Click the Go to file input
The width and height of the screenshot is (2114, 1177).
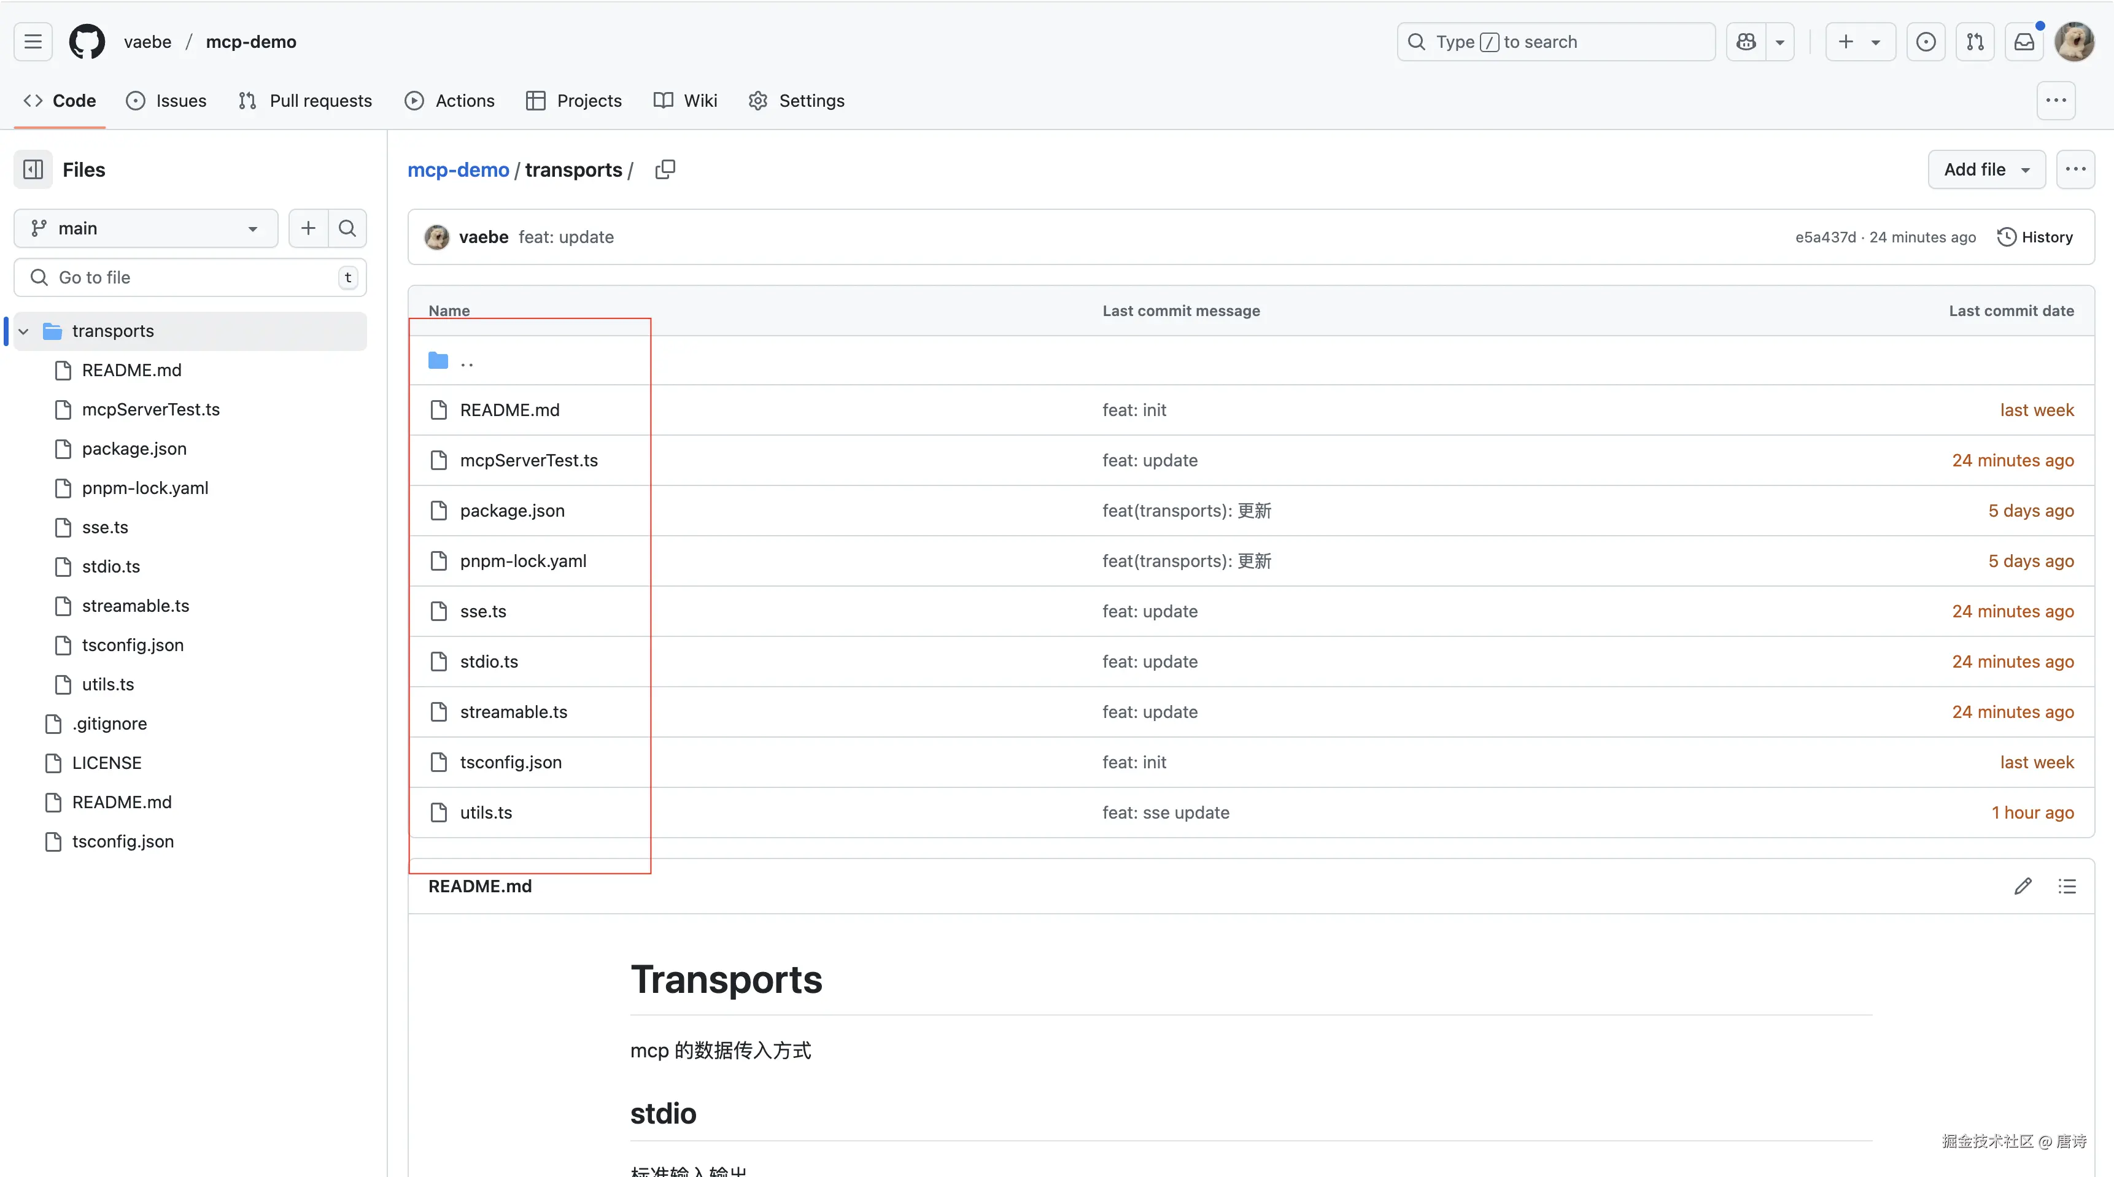[190, 277]
